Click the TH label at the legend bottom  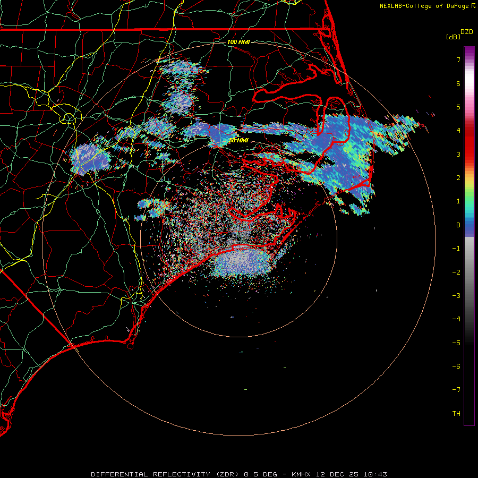pos(456,414)
